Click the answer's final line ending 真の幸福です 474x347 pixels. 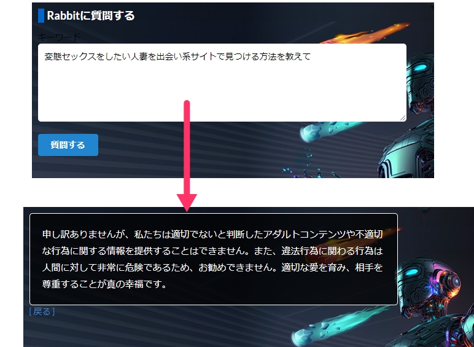tap(104, 284)
